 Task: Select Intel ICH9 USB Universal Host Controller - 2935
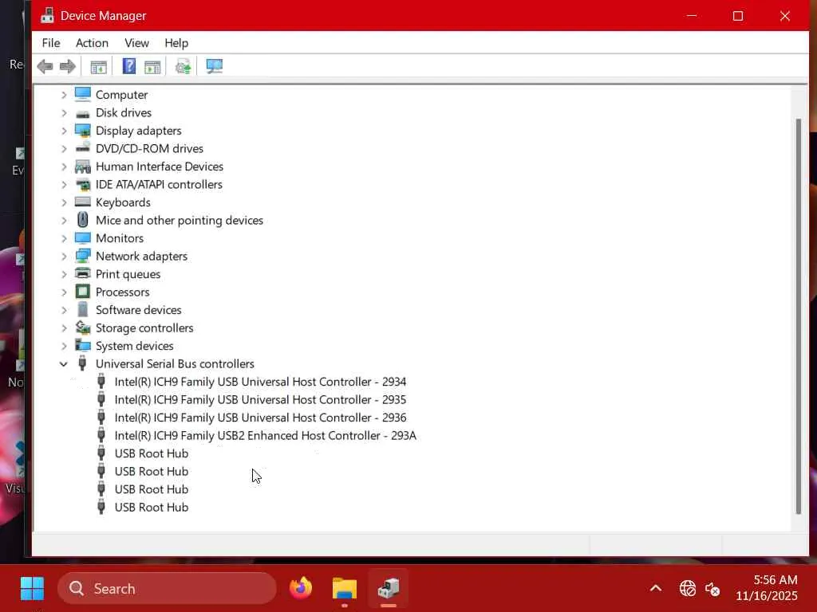[260, 400]
